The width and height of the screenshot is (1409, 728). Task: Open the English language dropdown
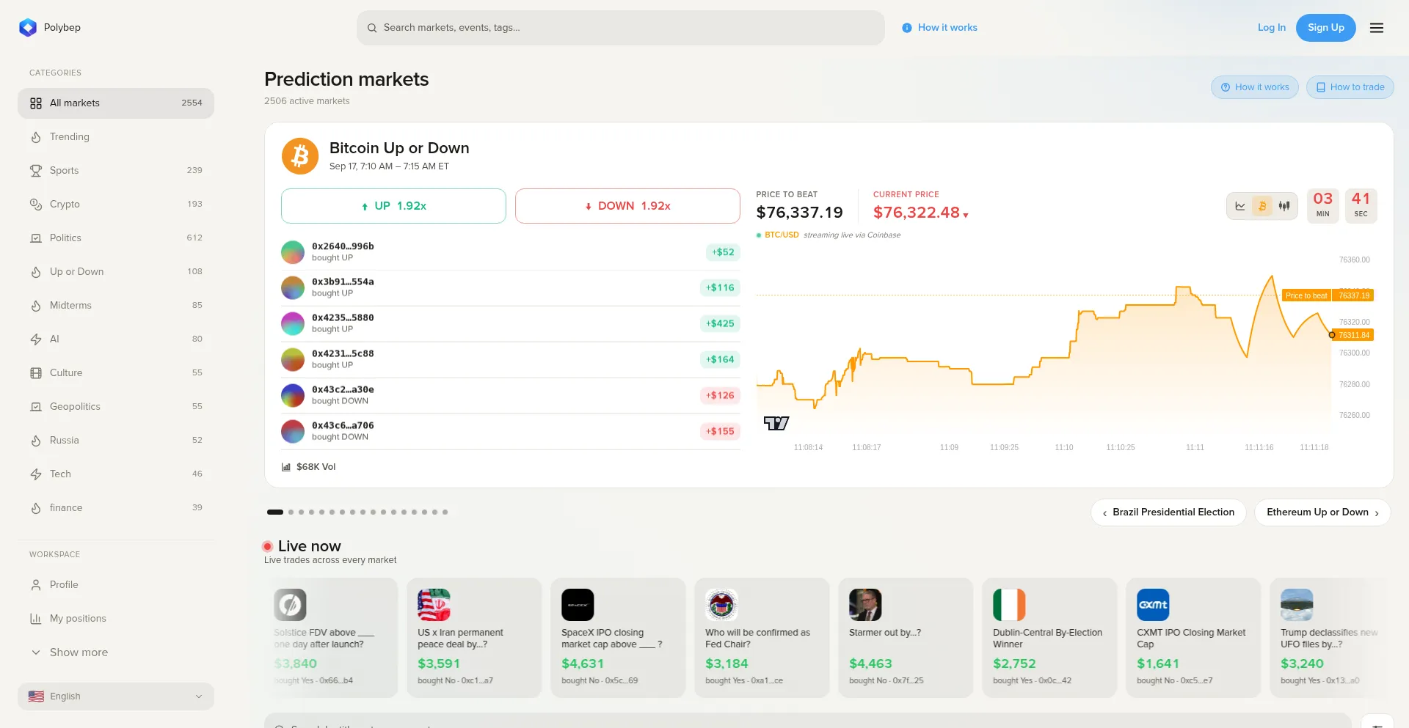click(x=116, y=696)
